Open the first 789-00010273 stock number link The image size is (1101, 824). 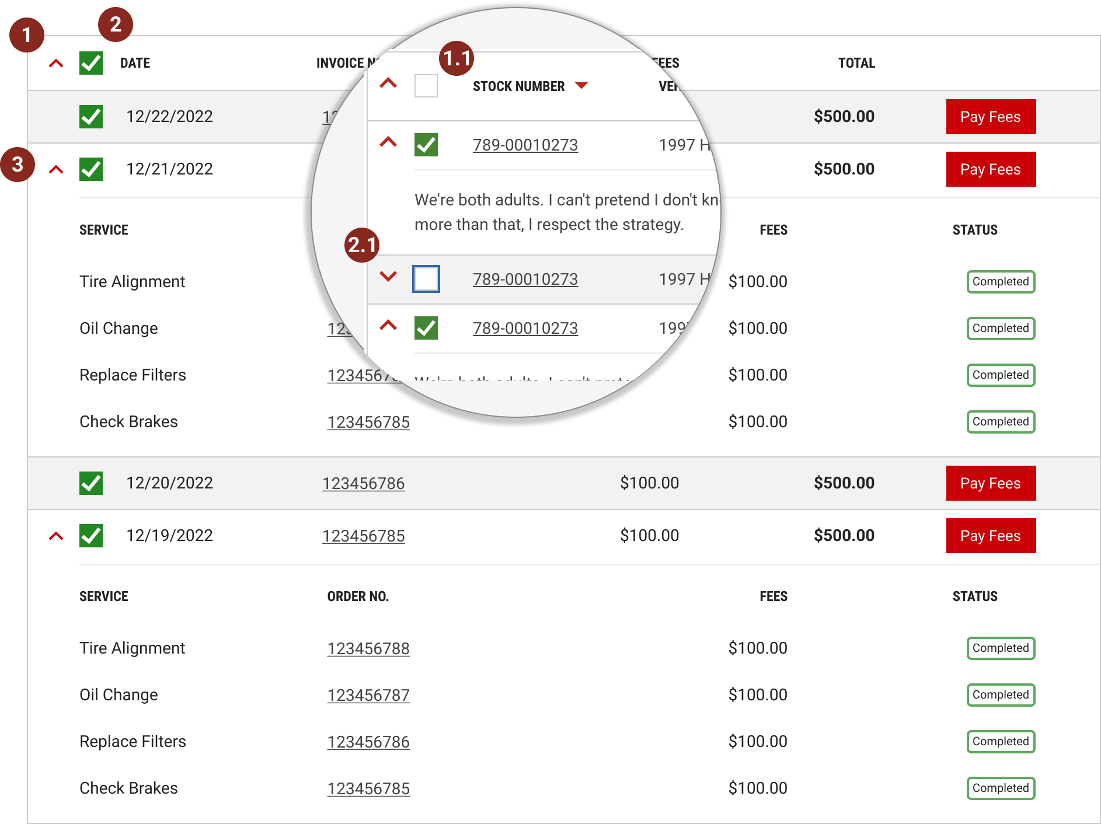pyautogui.click(x=525, y=145)
